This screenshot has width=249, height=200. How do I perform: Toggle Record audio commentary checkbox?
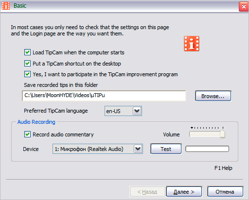coord(27,134)
